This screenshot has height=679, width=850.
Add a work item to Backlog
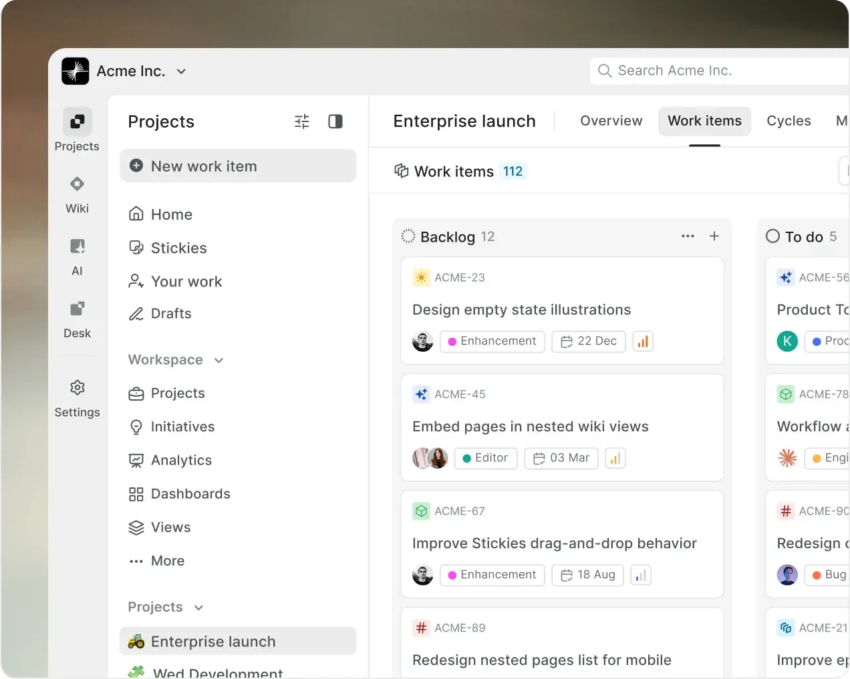click(714, 236)
